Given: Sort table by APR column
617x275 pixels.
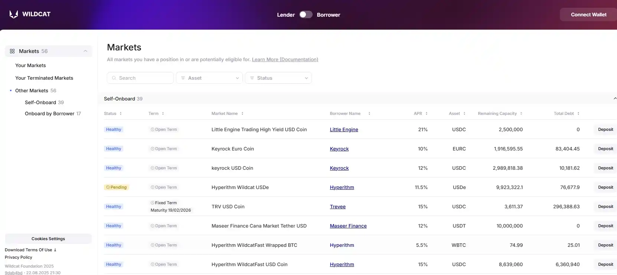Looking at the screenshot, I should tap(427, 113).
